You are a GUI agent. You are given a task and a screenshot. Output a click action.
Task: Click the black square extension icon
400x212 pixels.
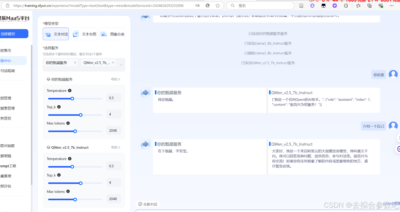(324, 6)
